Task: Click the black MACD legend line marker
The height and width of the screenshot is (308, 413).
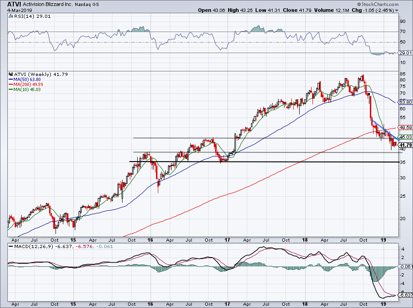Action: [11, 247]
